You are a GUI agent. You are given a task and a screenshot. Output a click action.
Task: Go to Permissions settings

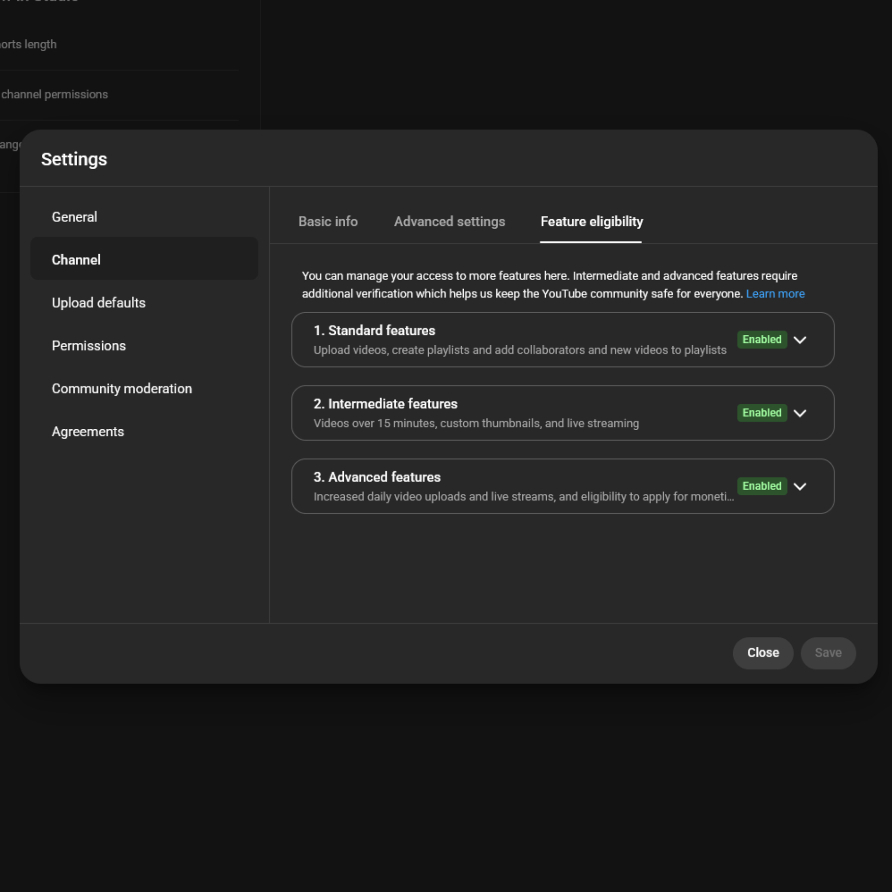click(x=89, y=346)
